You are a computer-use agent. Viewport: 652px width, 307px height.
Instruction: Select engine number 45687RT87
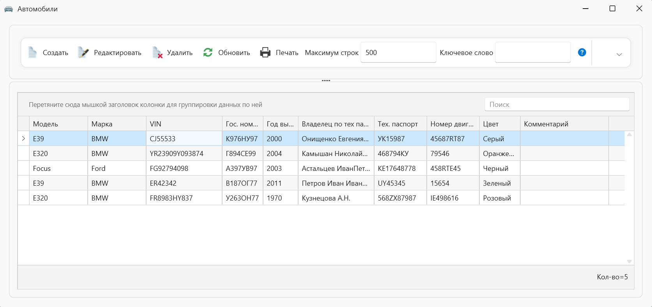pos(453,138)
